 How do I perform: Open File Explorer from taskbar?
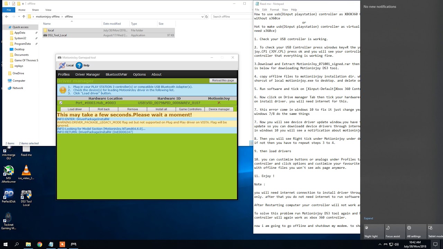28,244
